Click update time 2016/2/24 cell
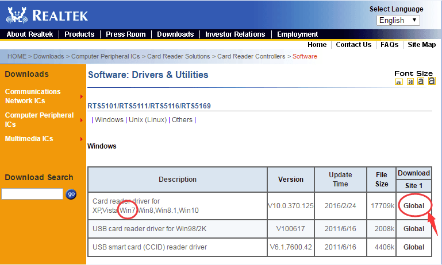The image size is (442, 265). tap(340, 206)
